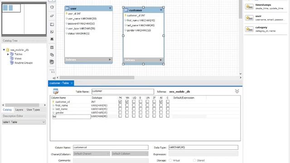The width and height of the screenshot is (290, 163).
Task: Click the canvas scroll down arrow
Action: coord(241,74)
